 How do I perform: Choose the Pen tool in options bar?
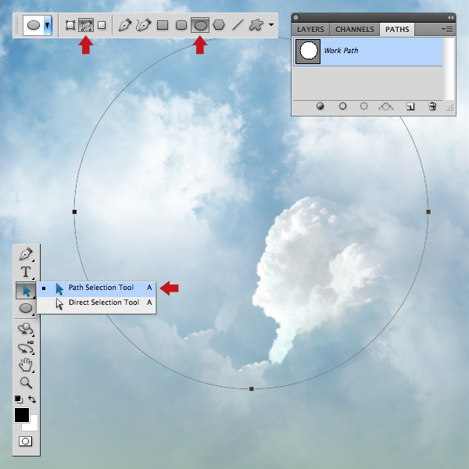[x=125, y=25]
